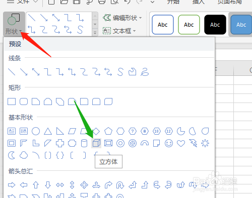Select the cube (立方体) shape
This screenshot has width=252, height=198.
pos(96,143)
